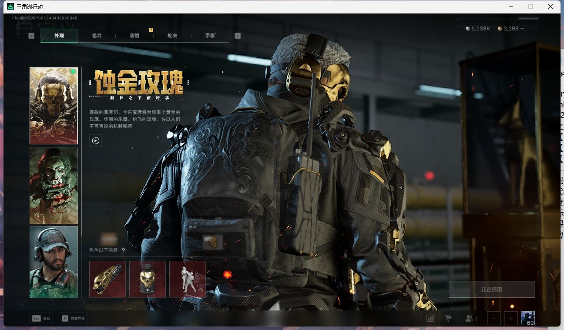Select the bearded operator with cap thumbnail
Viewport: 564px width, 330px height.
[x=54, y=262]
